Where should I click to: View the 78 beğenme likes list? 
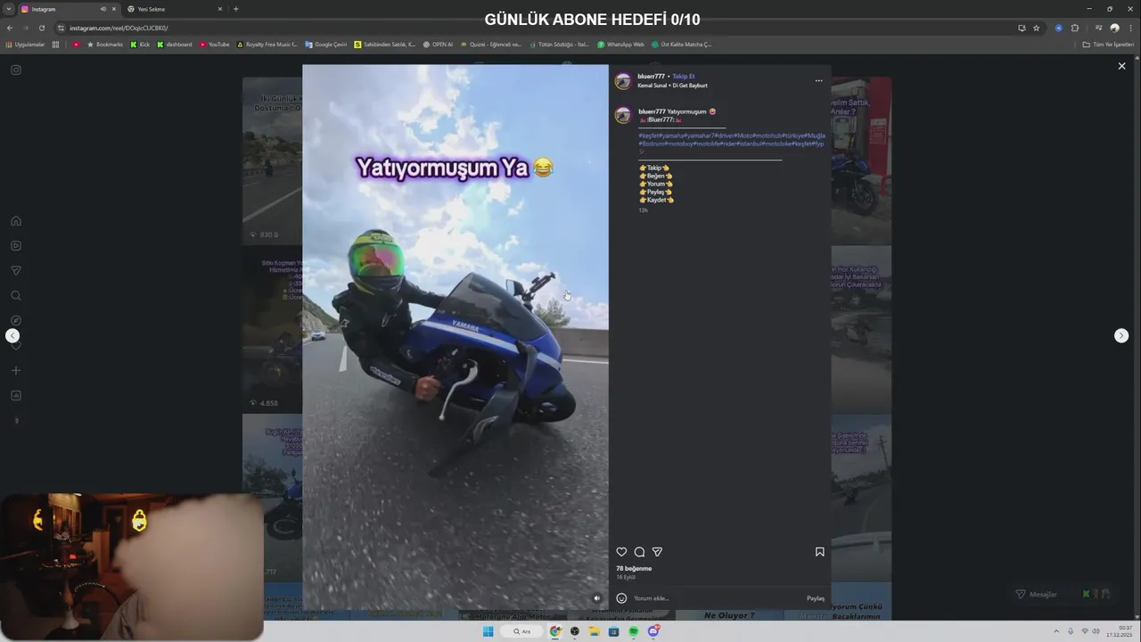634,568
